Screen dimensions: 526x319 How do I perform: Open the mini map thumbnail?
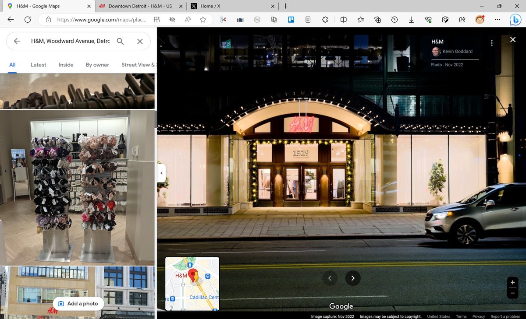click(x=192, y=284)
